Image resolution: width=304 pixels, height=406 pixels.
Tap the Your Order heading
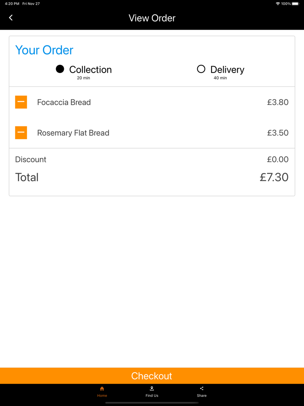point(44,50)
